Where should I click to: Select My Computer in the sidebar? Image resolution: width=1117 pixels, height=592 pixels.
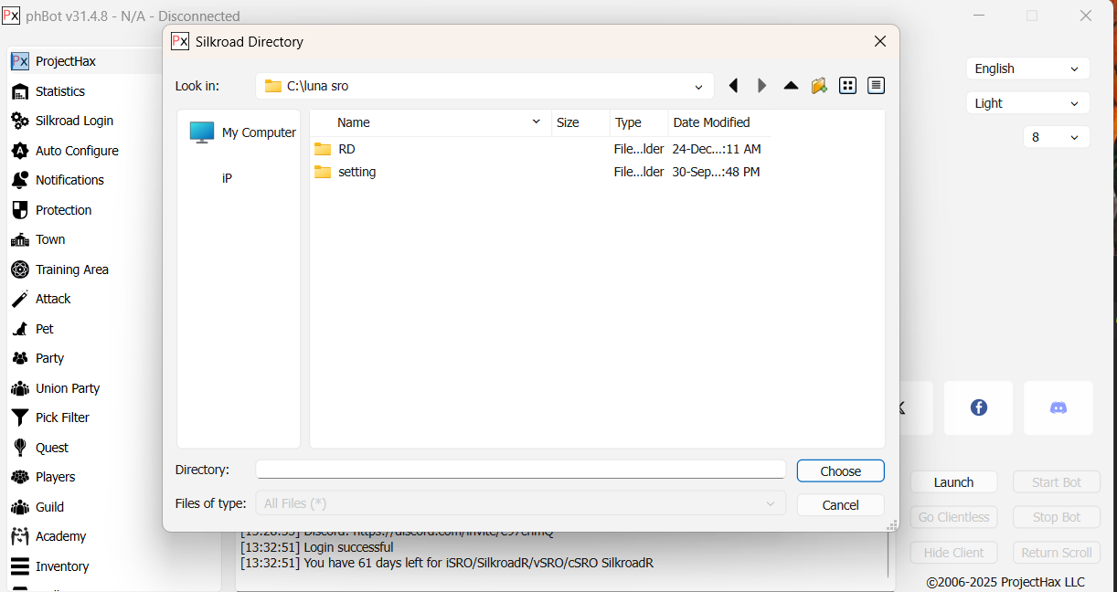click(x=242, y=132)
